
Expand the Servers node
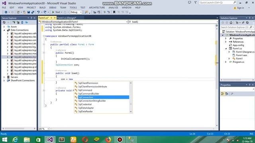4,77
